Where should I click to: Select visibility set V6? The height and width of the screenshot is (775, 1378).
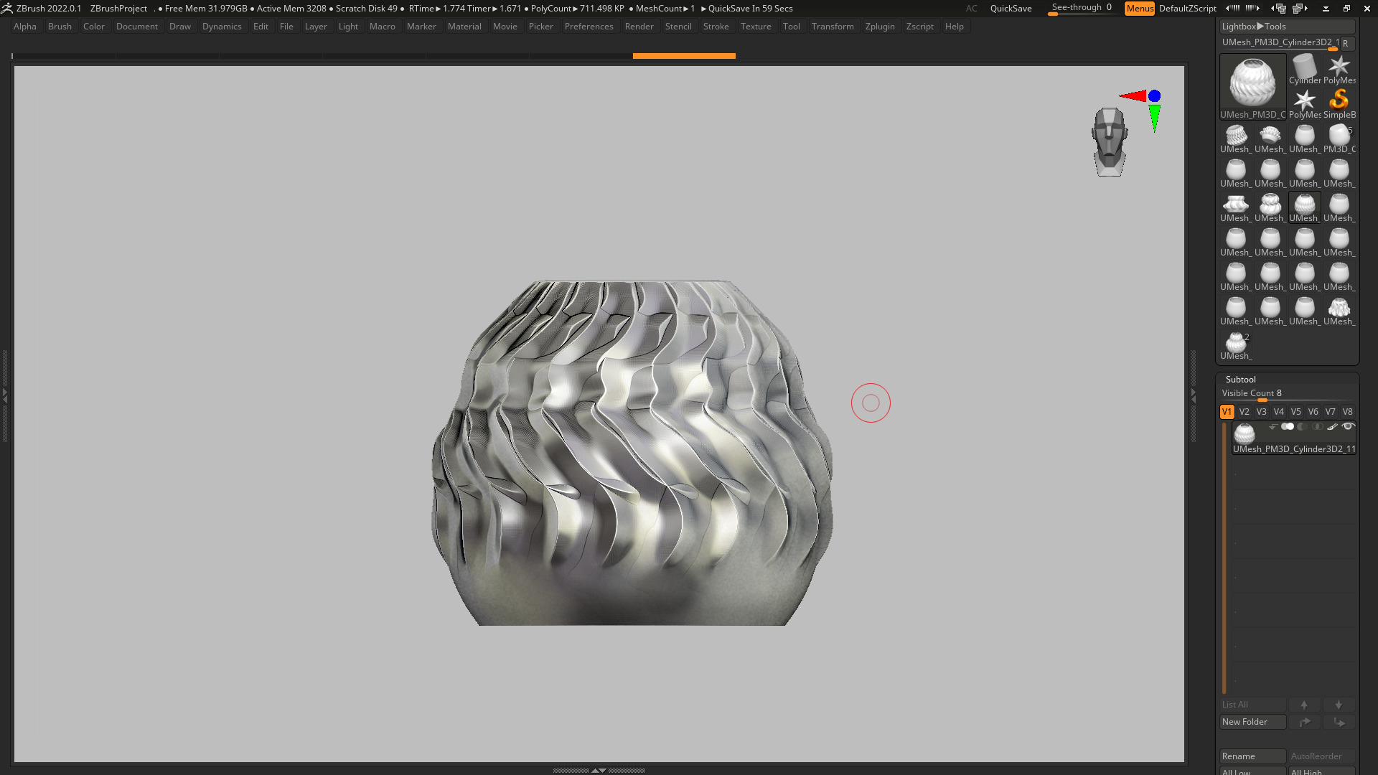click(1313, 412)
